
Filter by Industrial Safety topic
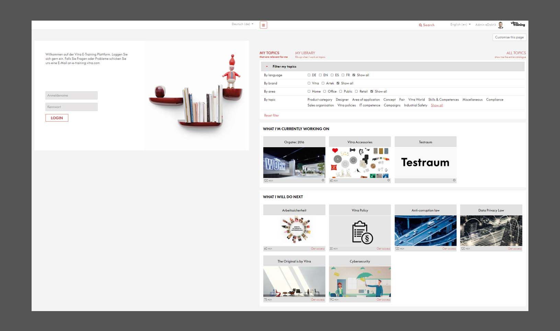point(415,105)
